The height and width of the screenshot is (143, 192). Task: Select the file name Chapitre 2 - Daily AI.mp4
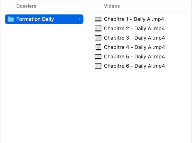point(134,29)
